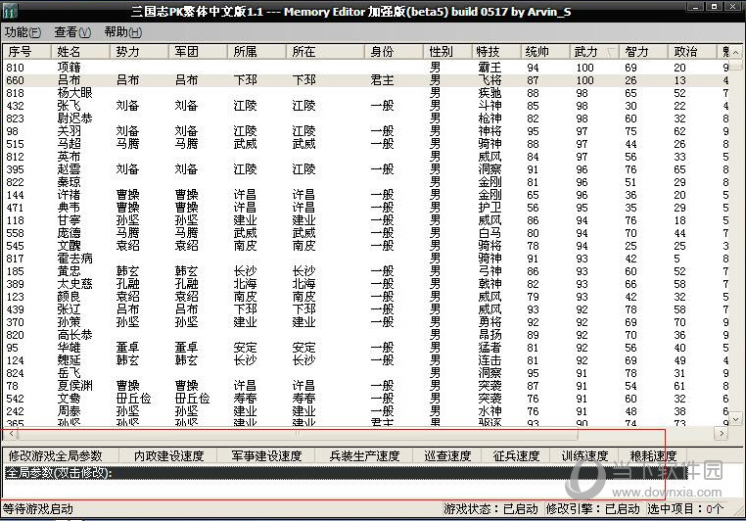Viewport: 746px width, 521px height.
Task: Sort by 智力 column header
Action: [644, 51]
